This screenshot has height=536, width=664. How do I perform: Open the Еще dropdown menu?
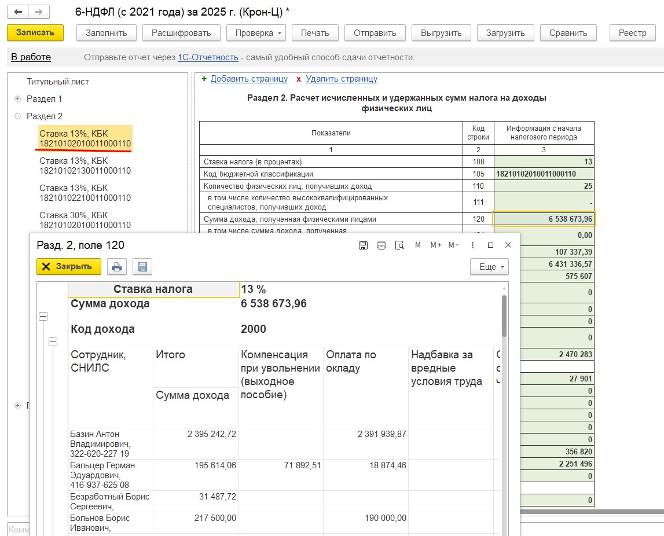tap(489, 267)
